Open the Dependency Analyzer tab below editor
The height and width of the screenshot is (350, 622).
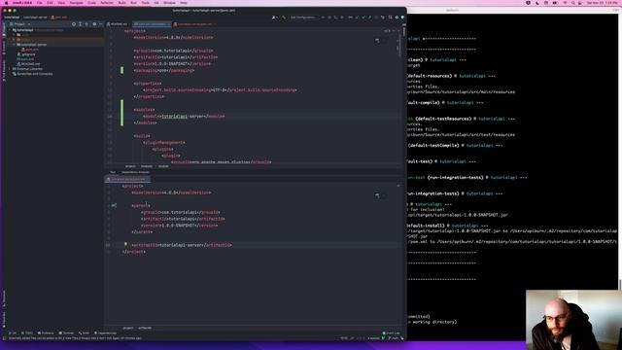pyautogui.click(x=135, y=172)
